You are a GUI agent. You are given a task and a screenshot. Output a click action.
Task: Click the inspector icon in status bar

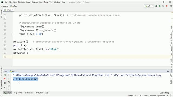[x=171, y=96]
